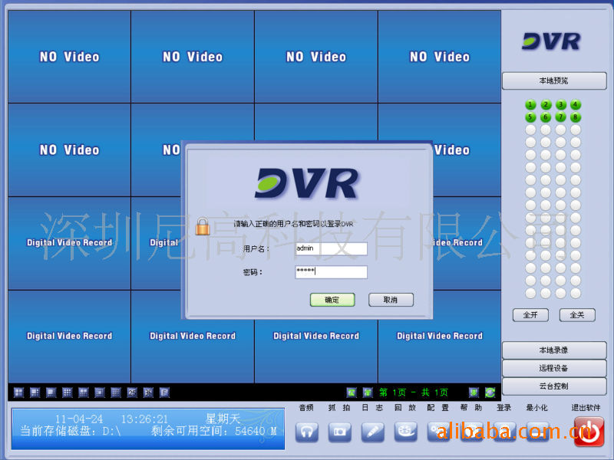
Task: Confirm login with the 确定 button
Action: [332, 300]
